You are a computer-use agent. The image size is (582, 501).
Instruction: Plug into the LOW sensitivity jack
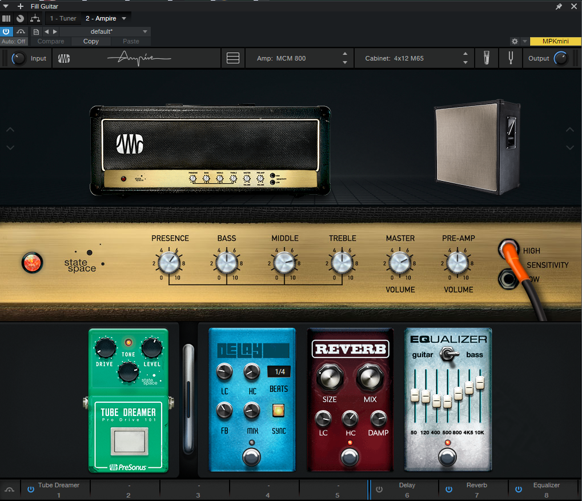(508, 279)
